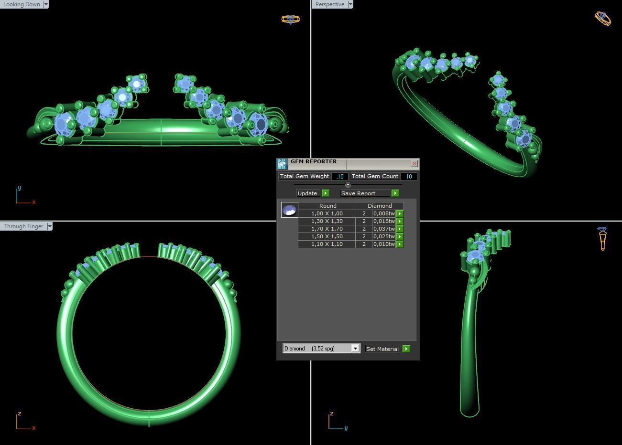Image resolution: width=622 pixels, height=445 pixels.
Task: Open the Looking Down viewport menu arrow
Action: coord(46,4)
